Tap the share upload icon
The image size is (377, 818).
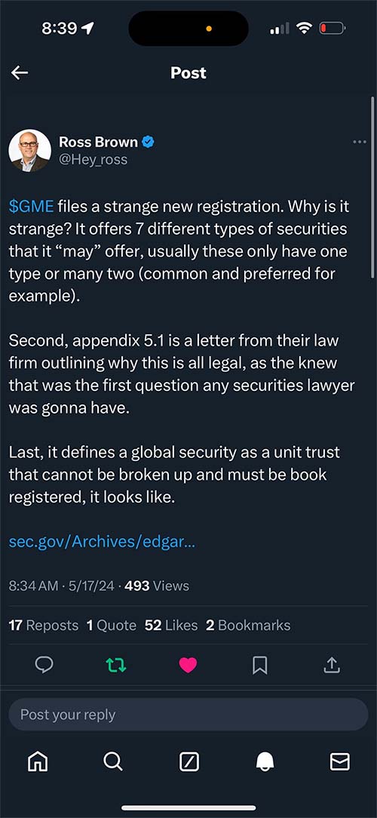click(x=332, y=664)
